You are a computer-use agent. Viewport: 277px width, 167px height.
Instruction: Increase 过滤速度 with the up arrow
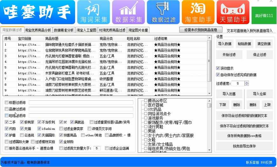click(247, 82)
